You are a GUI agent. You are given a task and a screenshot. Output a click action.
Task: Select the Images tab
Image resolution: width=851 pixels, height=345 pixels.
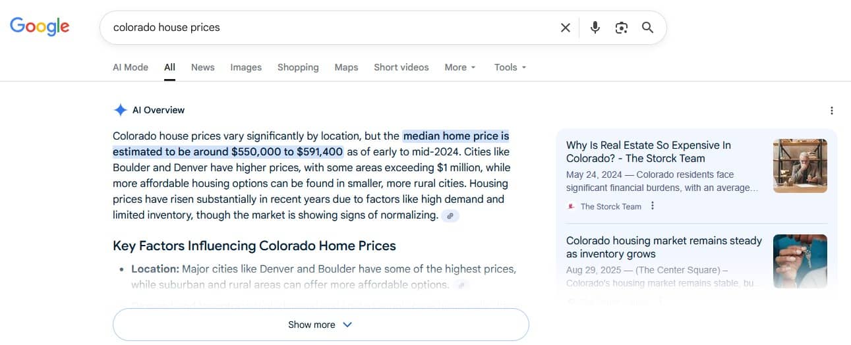point(246,67)
